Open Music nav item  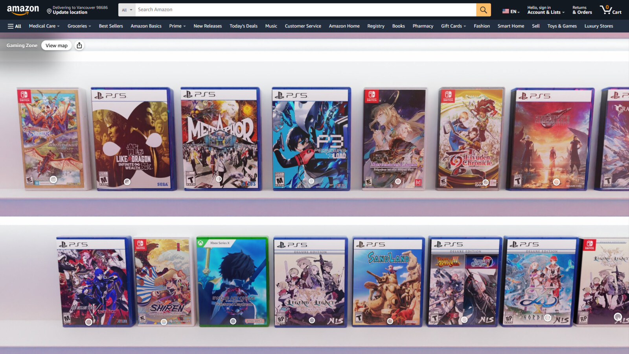tap(271, 26)
